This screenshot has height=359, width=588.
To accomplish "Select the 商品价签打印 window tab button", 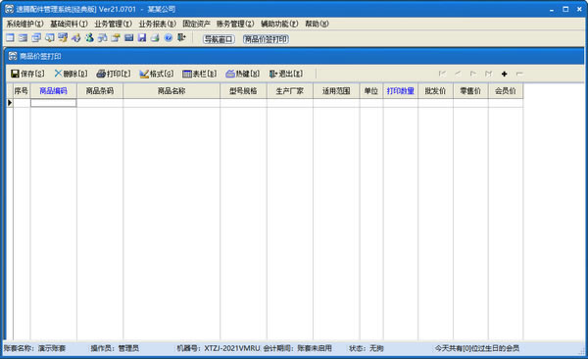I will pyautogui.click(x=266, y=39).
